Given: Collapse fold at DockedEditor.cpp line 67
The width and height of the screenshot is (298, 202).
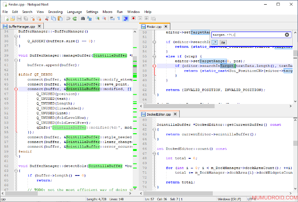Looking at the screenshot, I should point(154,154).
